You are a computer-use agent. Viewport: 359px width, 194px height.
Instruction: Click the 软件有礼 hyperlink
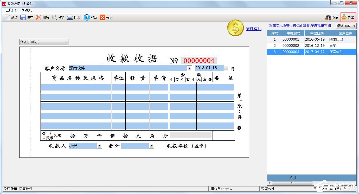pyautogui.click(x=253, y=29)
